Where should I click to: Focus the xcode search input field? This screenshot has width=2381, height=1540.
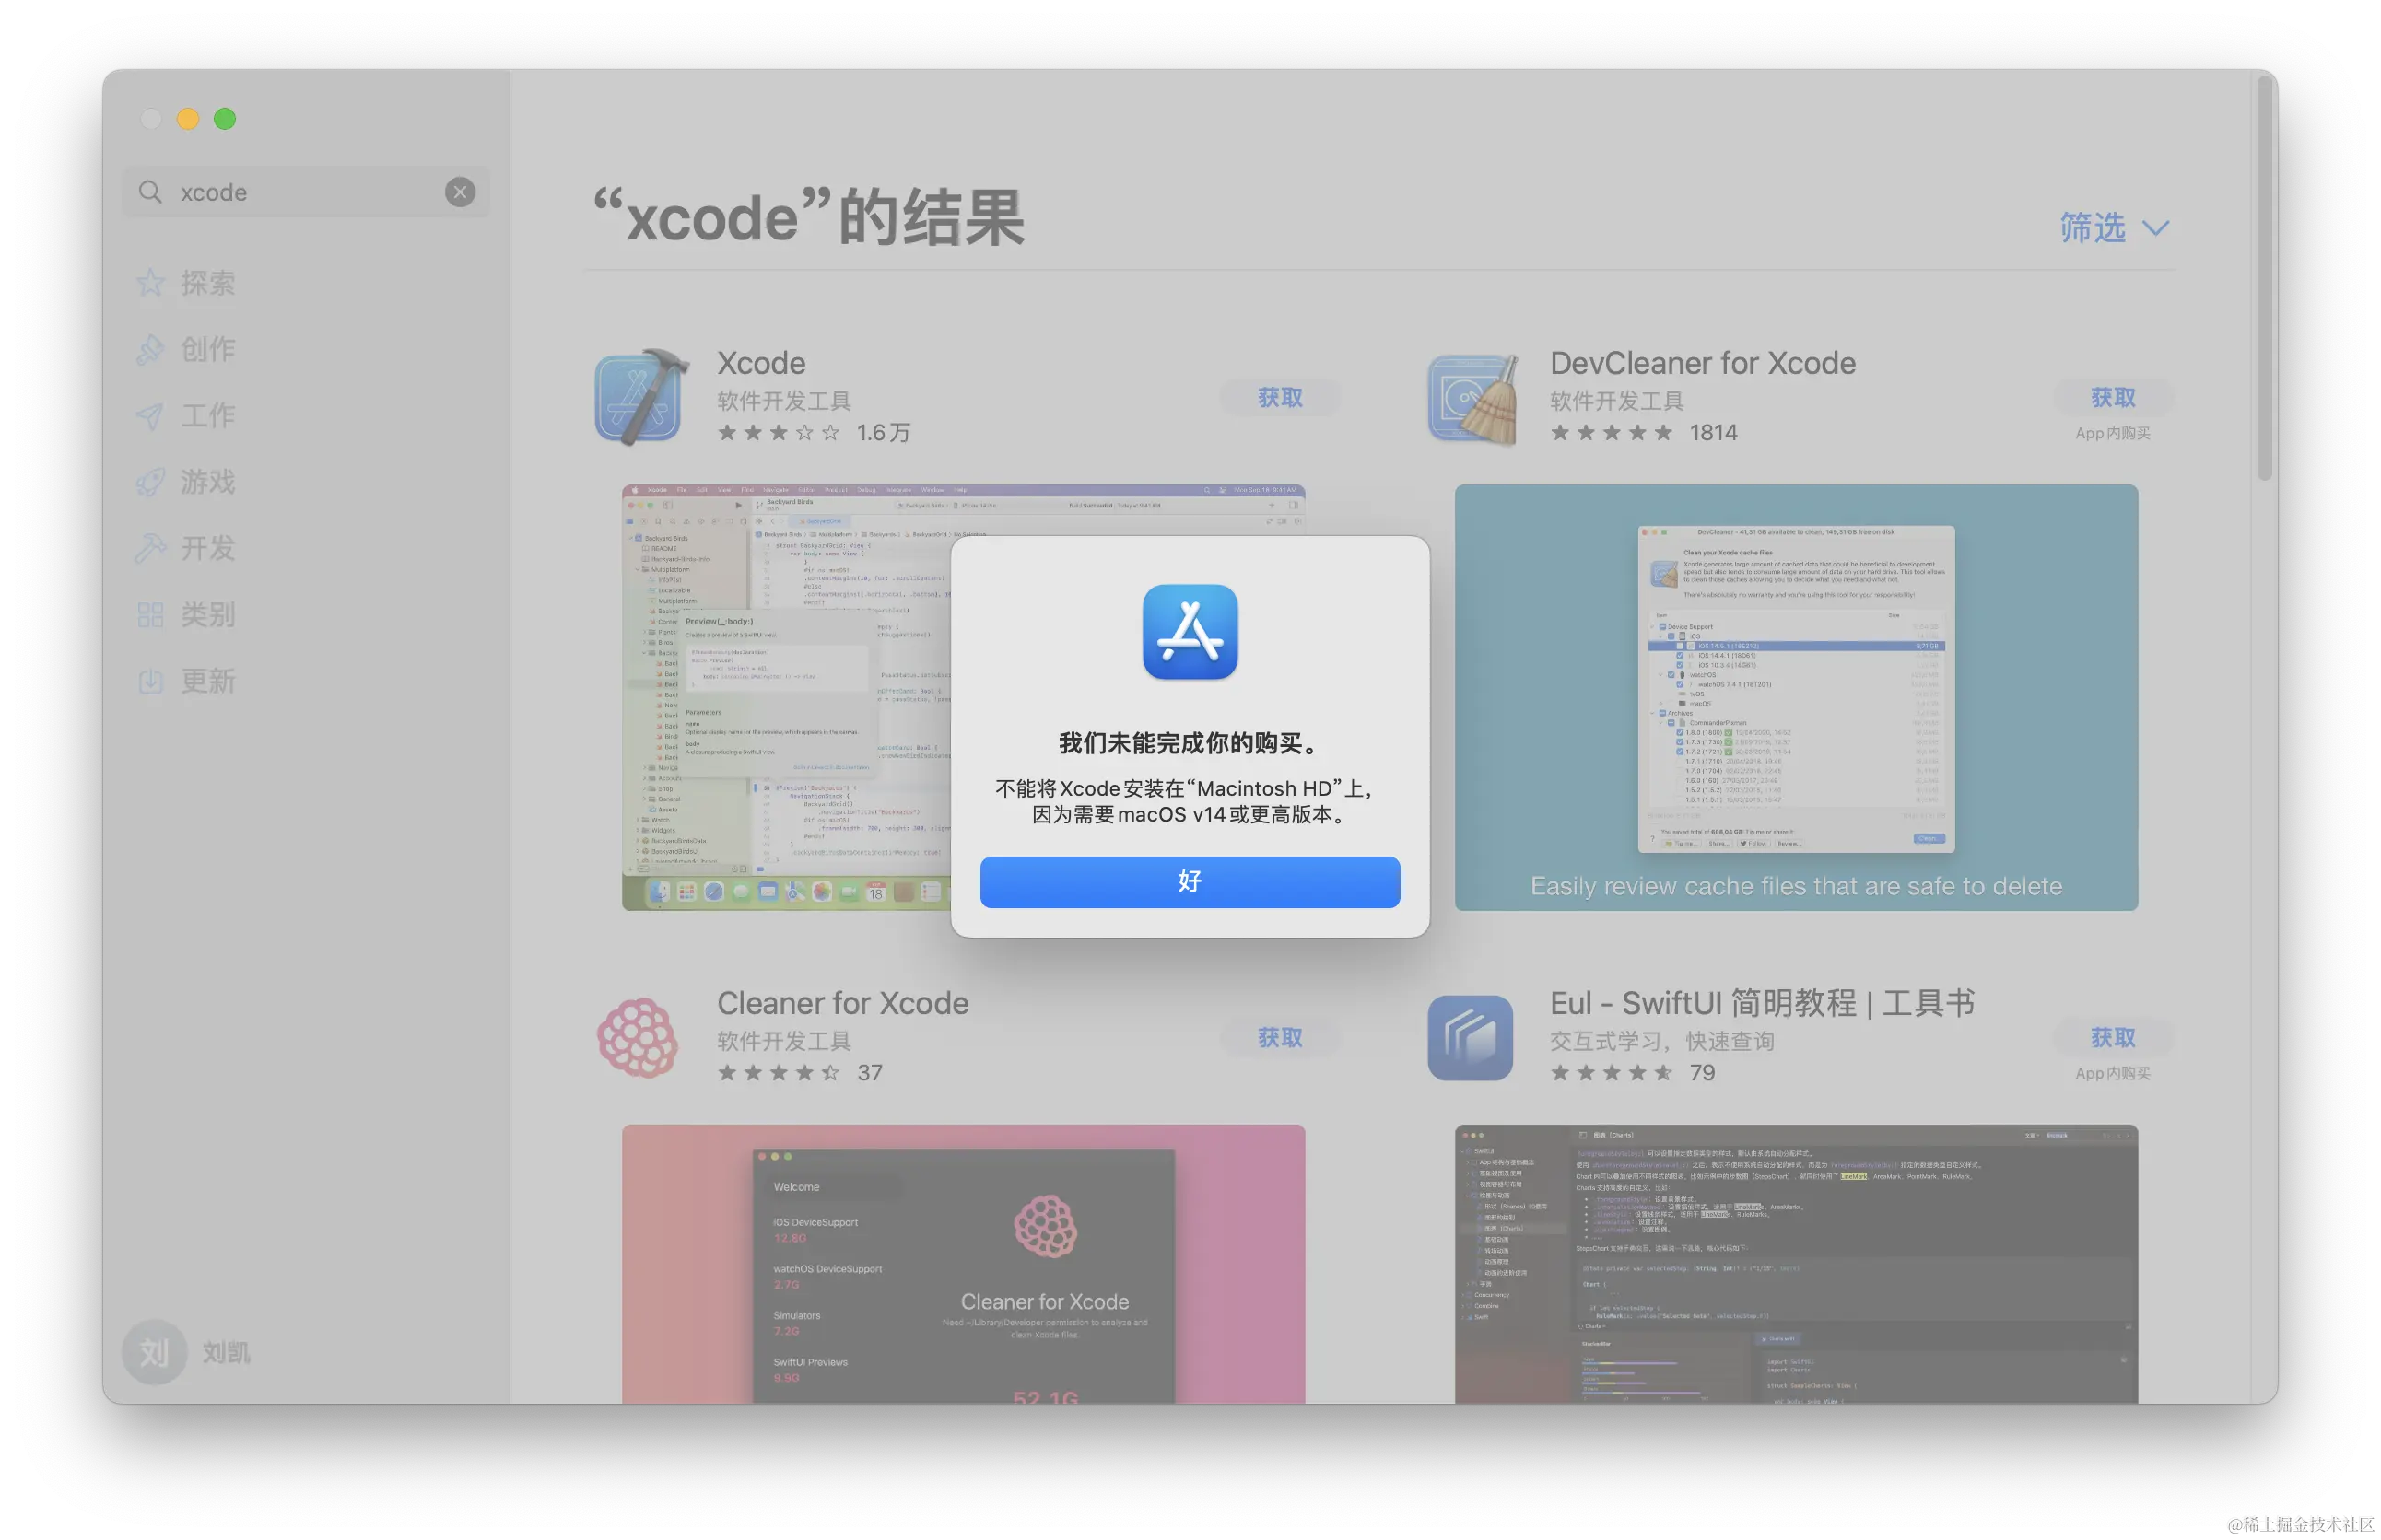click(x=305, y=192)
